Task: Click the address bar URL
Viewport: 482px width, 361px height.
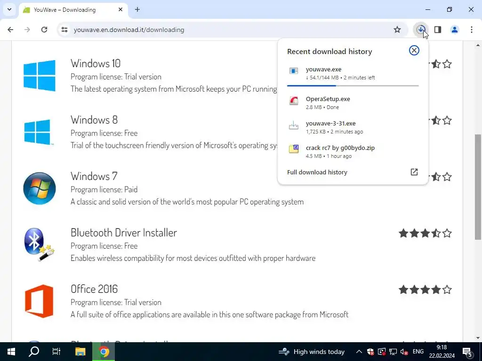Action: [x=129, y=30]
